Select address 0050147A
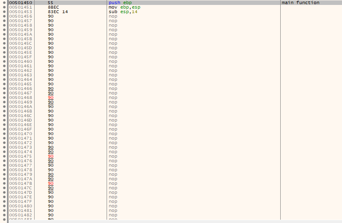Screen dimensions: 342x223 21,179
